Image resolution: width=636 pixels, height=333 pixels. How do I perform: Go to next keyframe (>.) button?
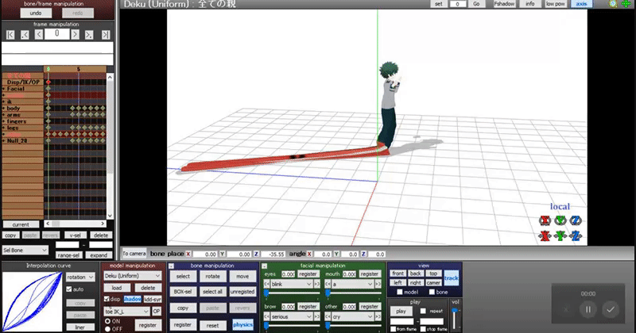(x=89, y=35)
